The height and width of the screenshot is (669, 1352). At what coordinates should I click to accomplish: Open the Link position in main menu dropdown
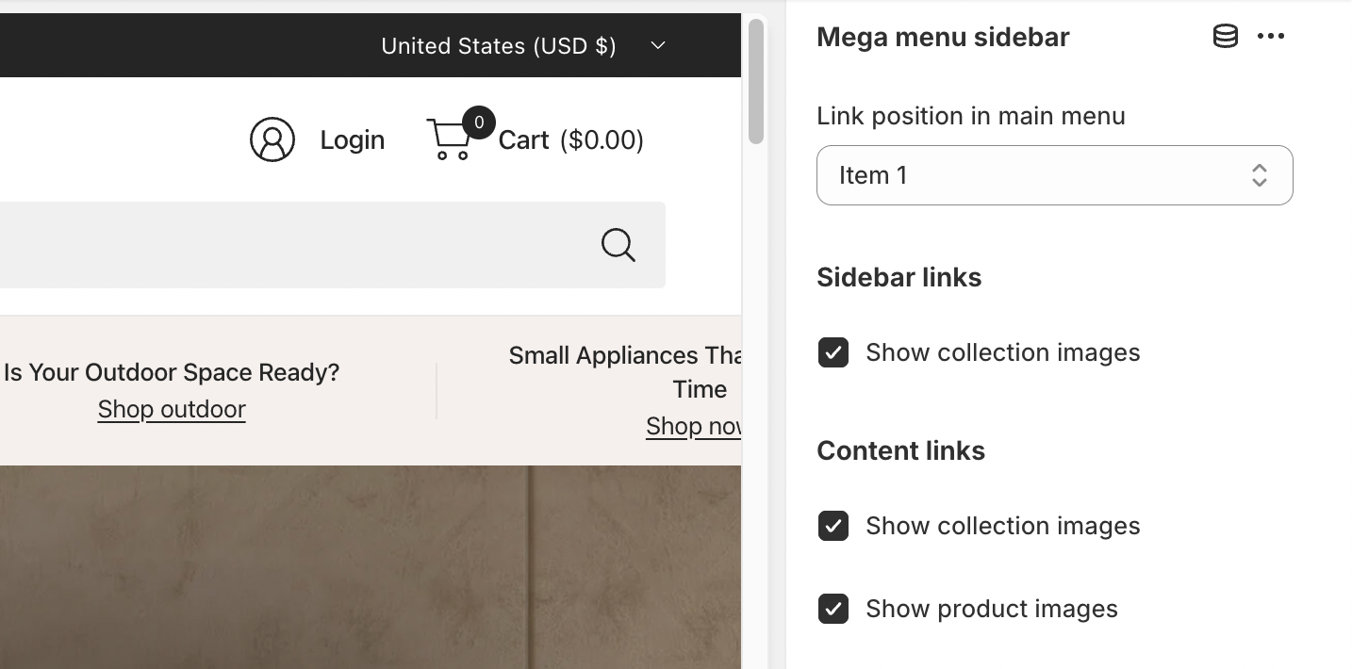pyautogui.click(x=1054, y=175)
